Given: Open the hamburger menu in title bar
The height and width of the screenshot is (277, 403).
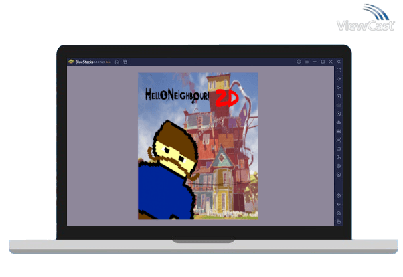Looking at the screenshot, I should click(x=307, y=62).
